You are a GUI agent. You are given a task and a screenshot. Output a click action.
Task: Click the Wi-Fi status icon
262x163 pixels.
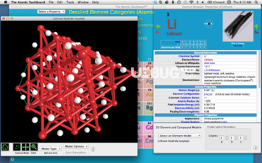coord(191,2)
